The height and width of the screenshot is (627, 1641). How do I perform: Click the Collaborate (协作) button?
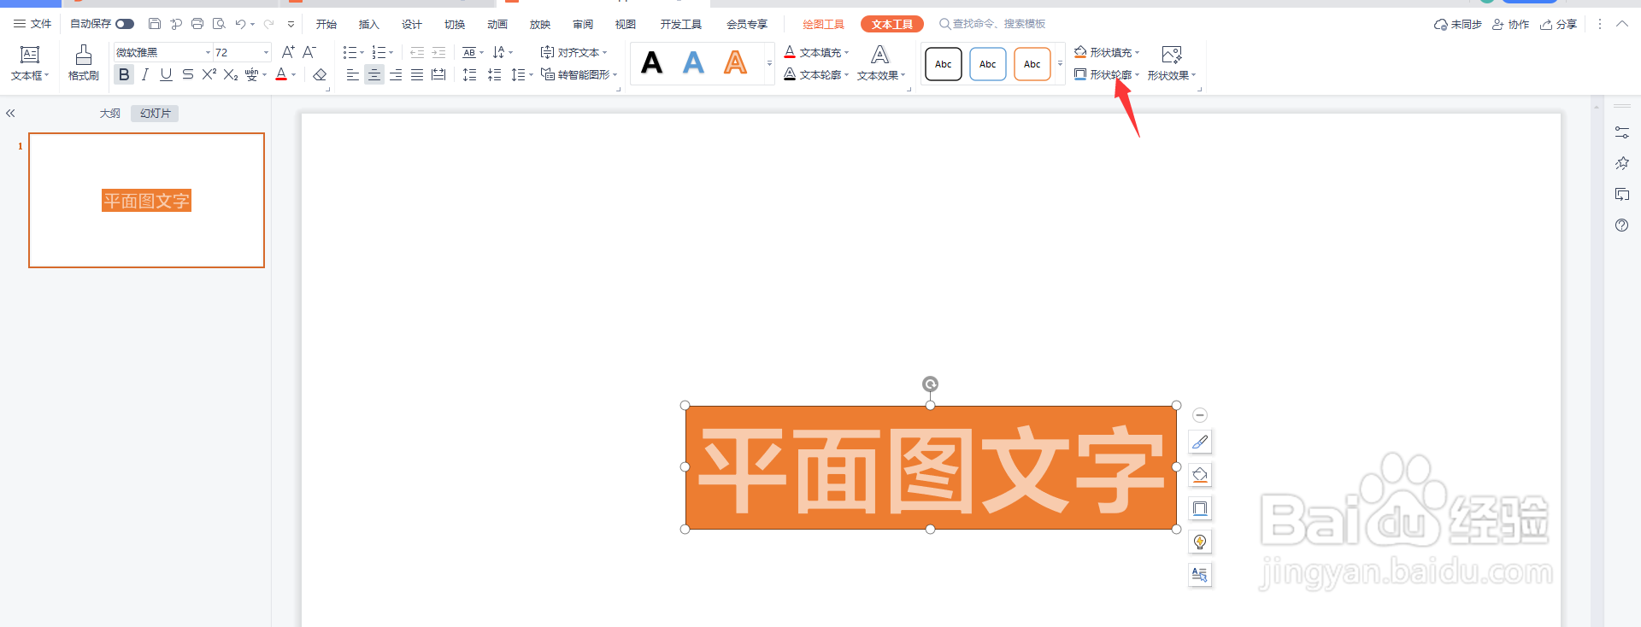(x=1510, y=24)
